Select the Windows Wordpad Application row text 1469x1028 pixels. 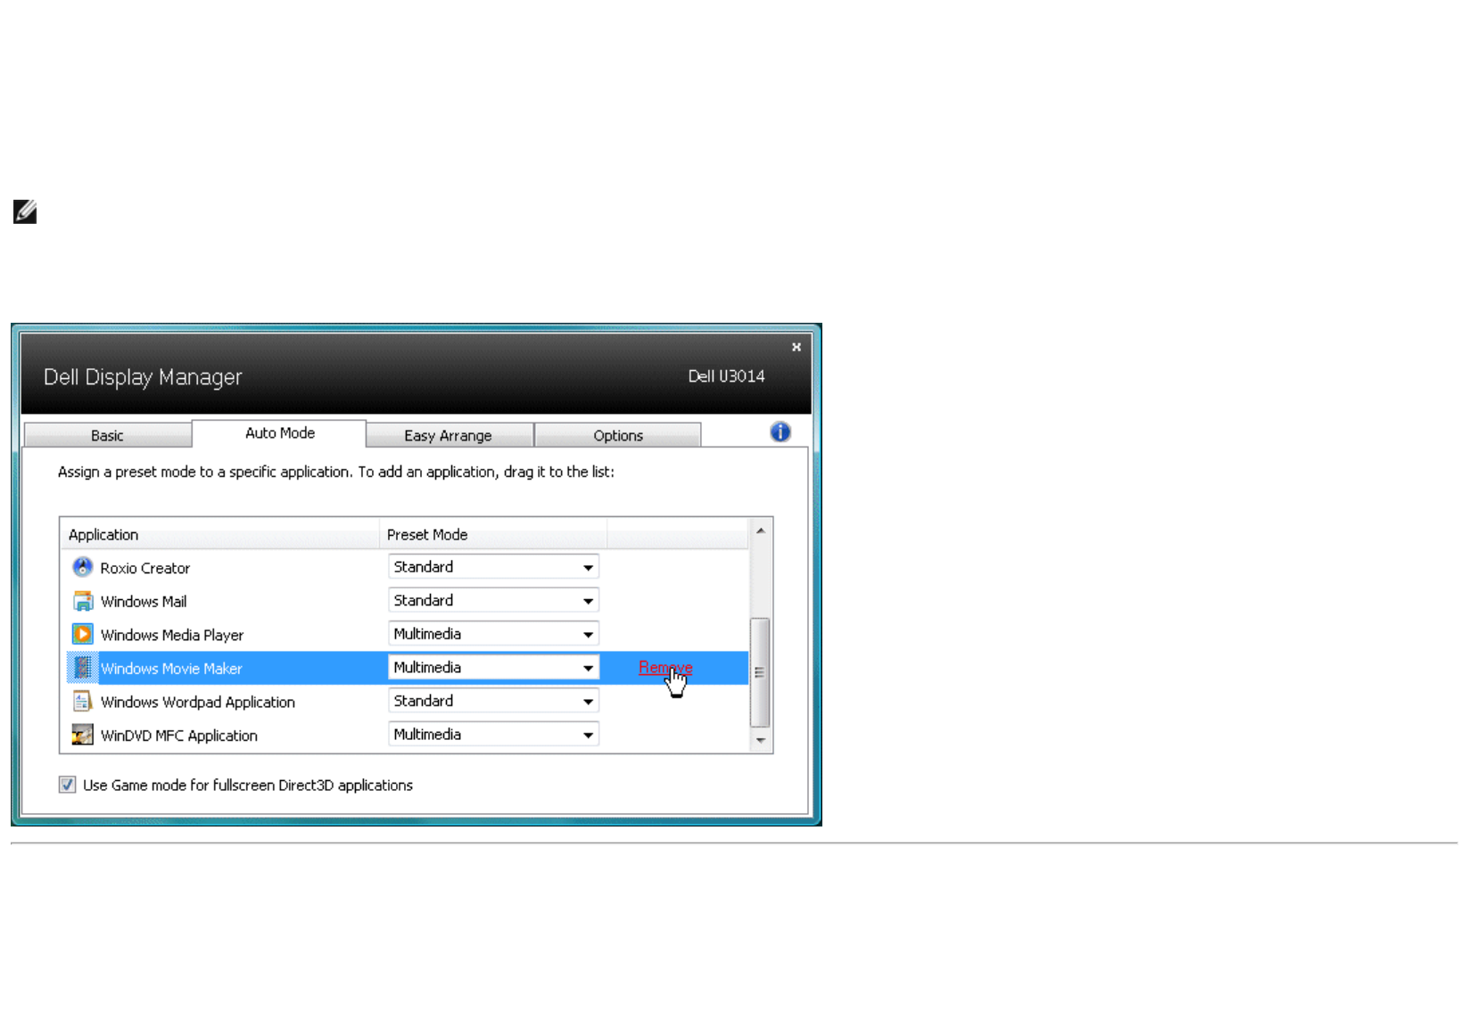point(198,703)
